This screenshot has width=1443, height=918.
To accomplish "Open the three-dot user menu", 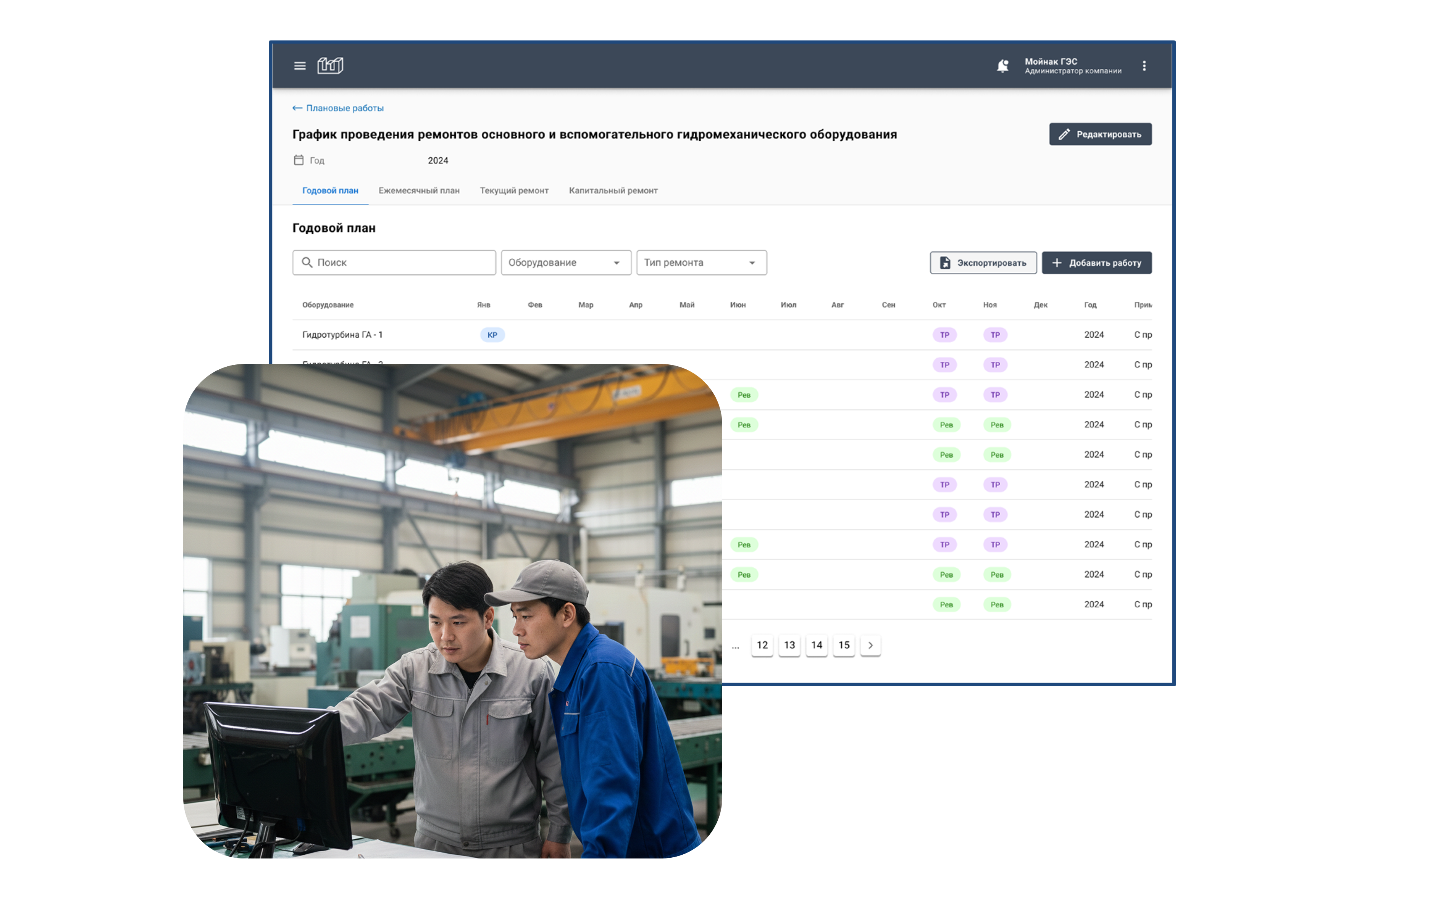I will click(x=1144, y=66).
